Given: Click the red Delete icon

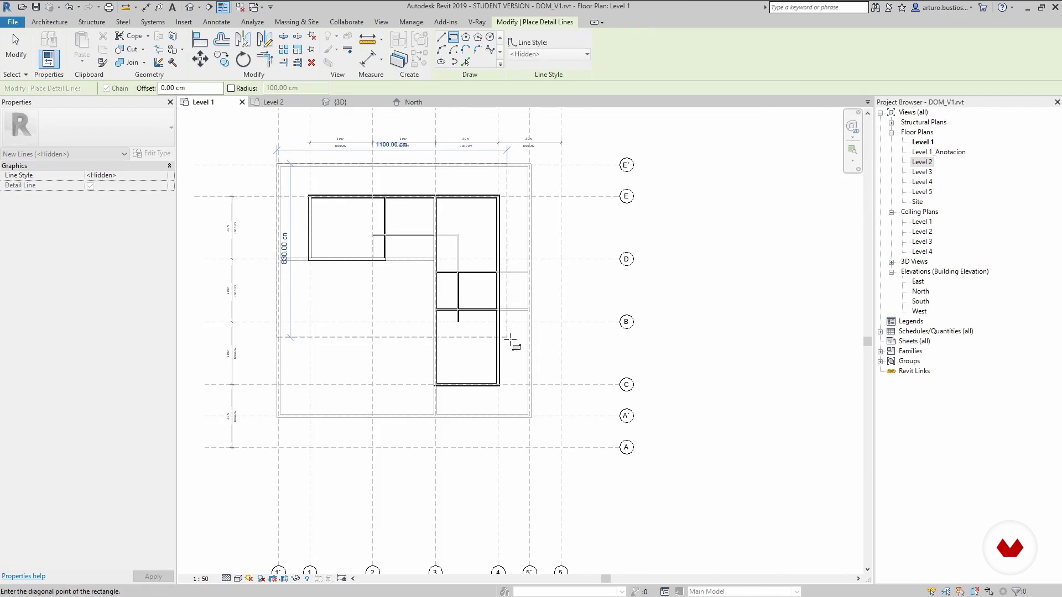Looking at the screenshot, I should click(x=311, y=62).
